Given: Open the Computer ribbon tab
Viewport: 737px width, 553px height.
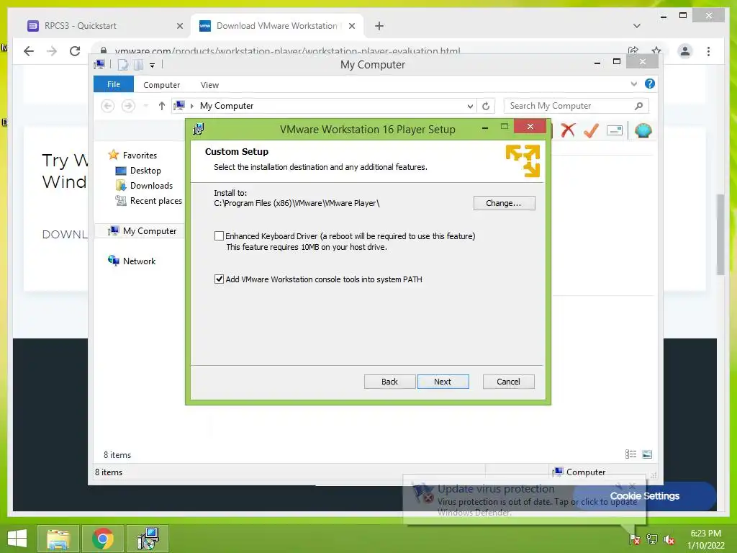Looking at the screenshot, I should 162,85.
